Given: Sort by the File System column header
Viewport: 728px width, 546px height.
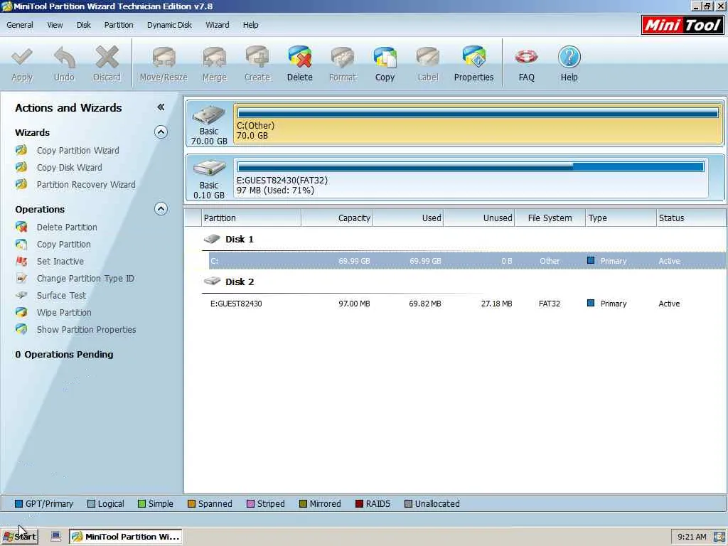Looking at the screenshot, I should pos(550,218).
